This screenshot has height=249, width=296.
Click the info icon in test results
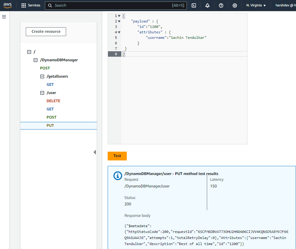click(x=117, y=176)
